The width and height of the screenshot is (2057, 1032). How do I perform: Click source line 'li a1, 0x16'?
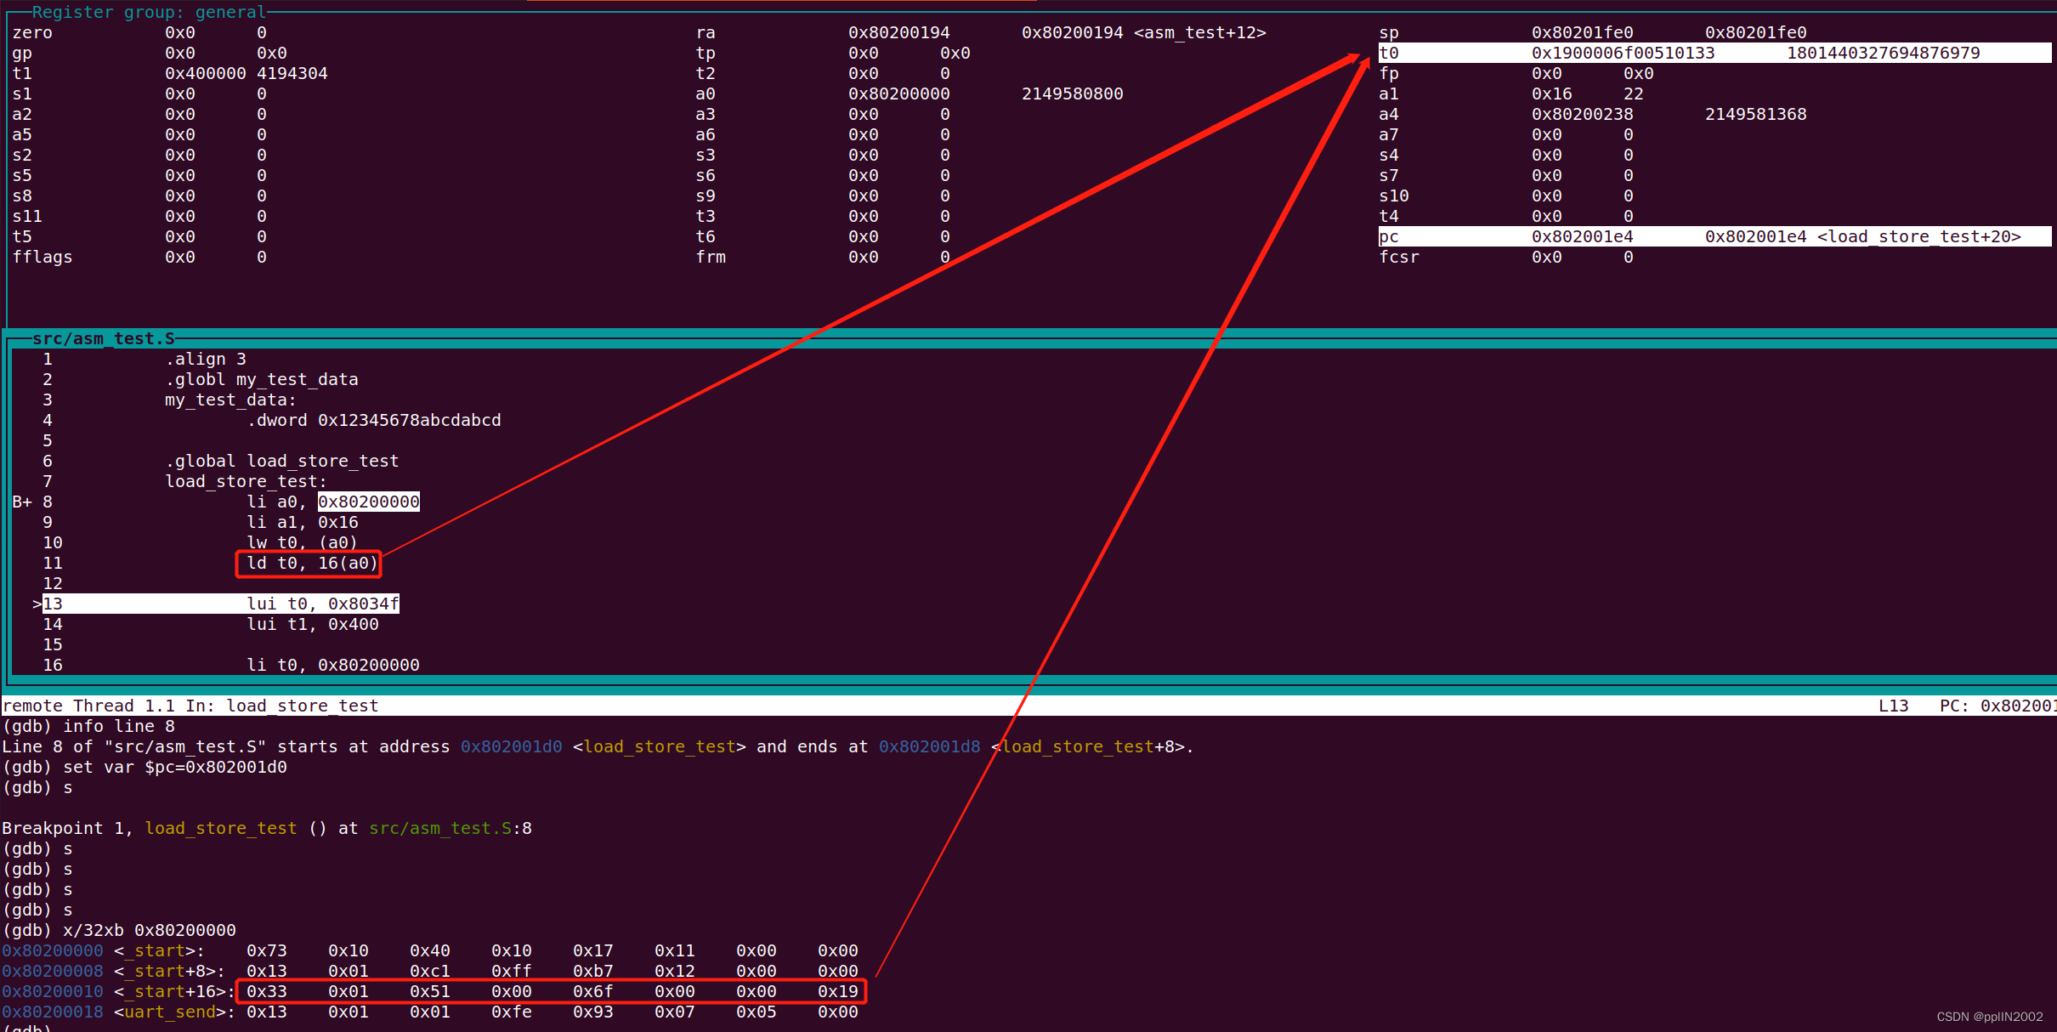[302, 522]
